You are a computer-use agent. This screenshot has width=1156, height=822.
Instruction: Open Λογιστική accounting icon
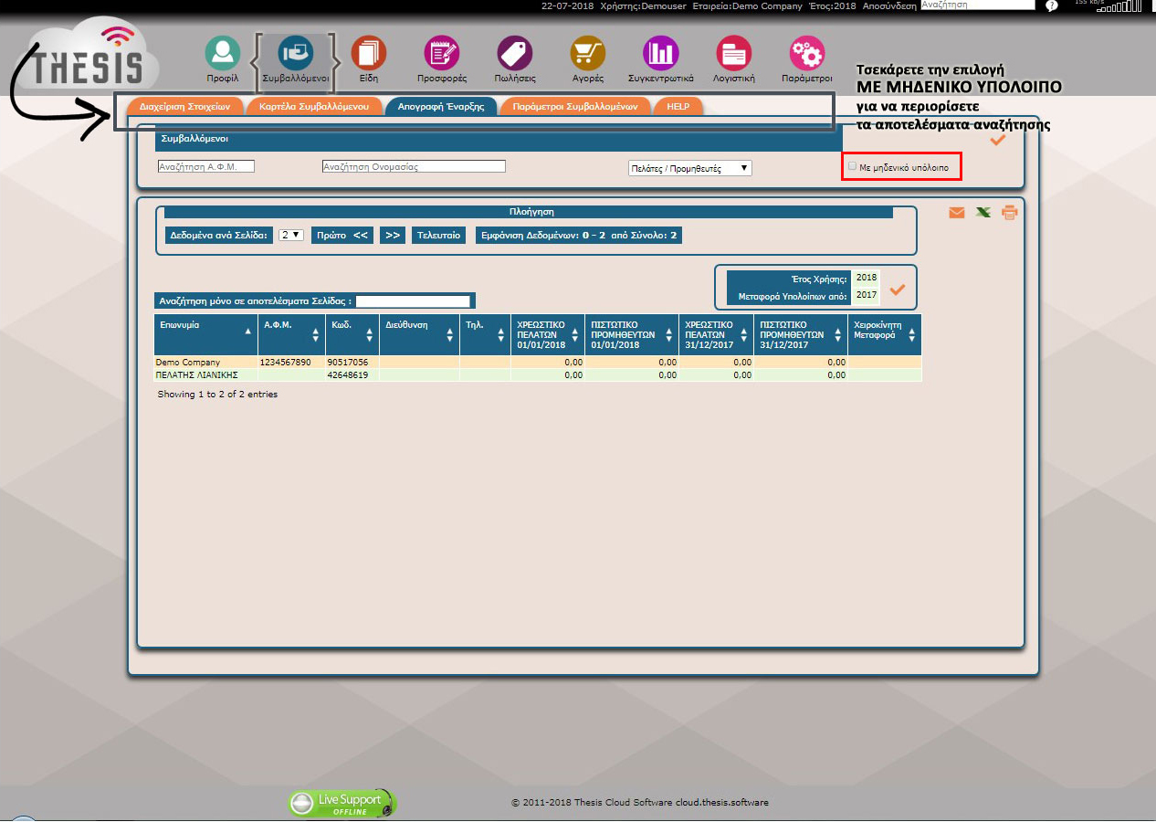(x=733, y=53)
